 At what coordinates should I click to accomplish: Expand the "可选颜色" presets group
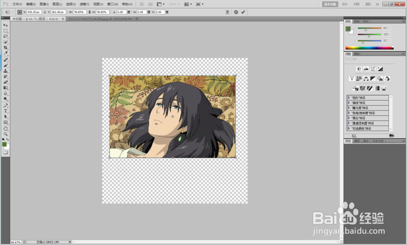(349, 128)
